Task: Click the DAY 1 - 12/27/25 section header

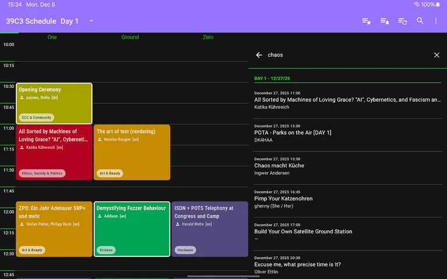Action: [x=272, y=78]
